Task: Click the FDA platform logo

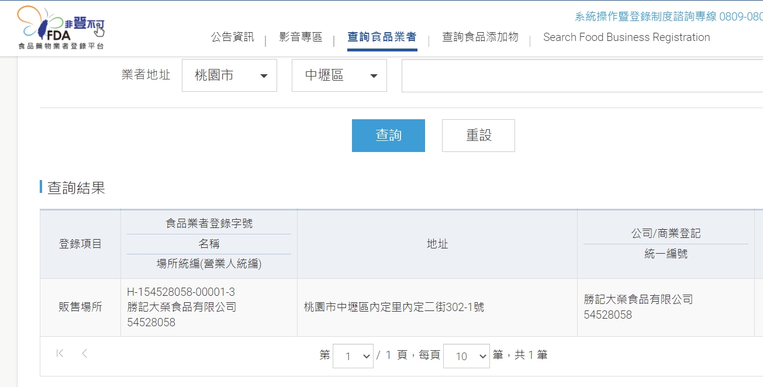Action: tap(61, 27)
